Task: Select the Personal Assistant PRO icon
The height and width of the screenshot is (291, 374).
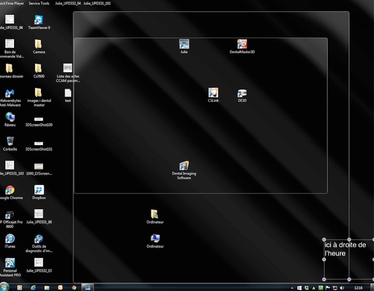Action: pyautogui.click(x=10, y=264)
